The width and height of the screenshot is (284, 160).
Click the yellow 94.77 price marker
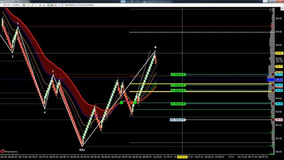pyautogui.click(x=279, y=67)
